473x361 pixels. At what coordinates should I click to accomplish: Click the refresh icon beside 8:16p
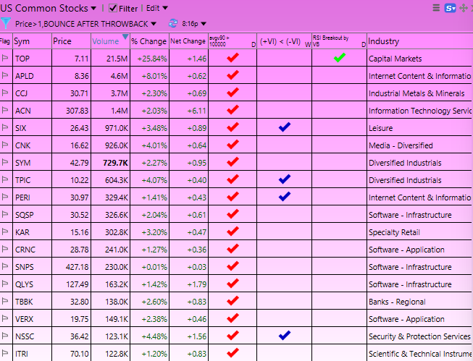(x=173, y=23)
